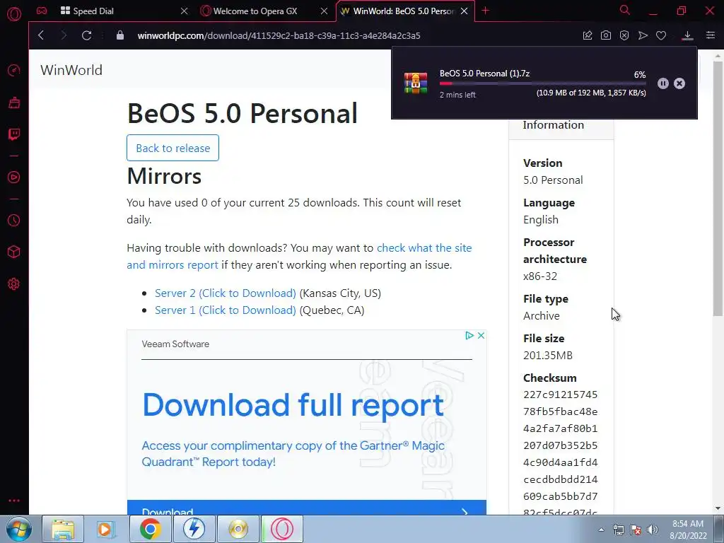Click the address bar URL field
724x543 pixels.
point(279,35)
